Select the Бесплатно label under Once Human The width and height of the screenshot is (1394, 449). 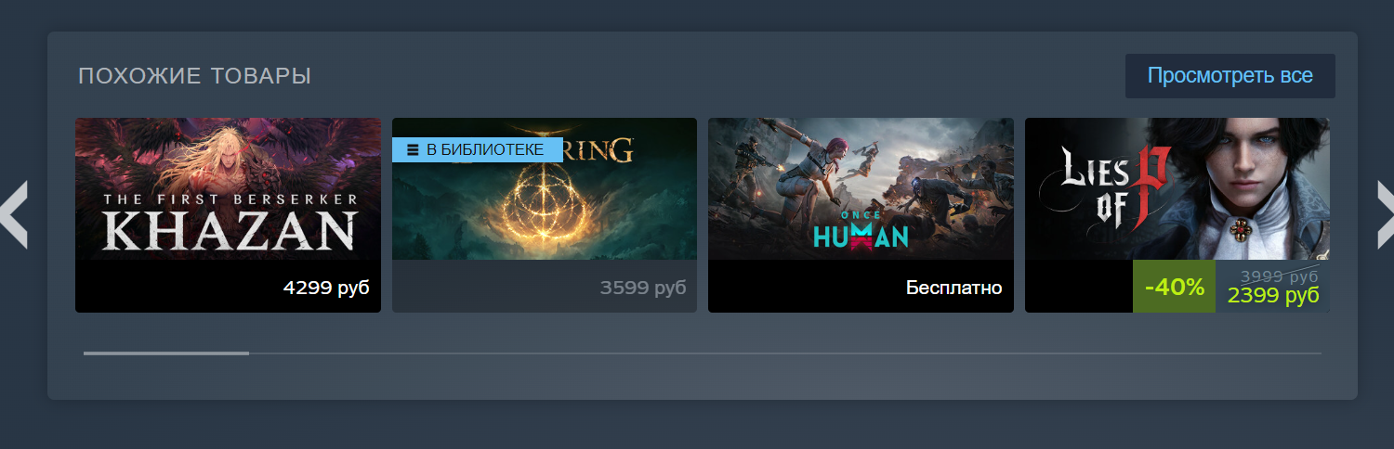(x=954, y=288)
